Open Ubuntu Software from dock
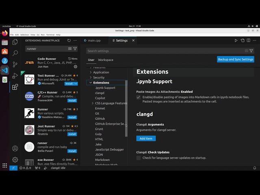 point(4,52)
